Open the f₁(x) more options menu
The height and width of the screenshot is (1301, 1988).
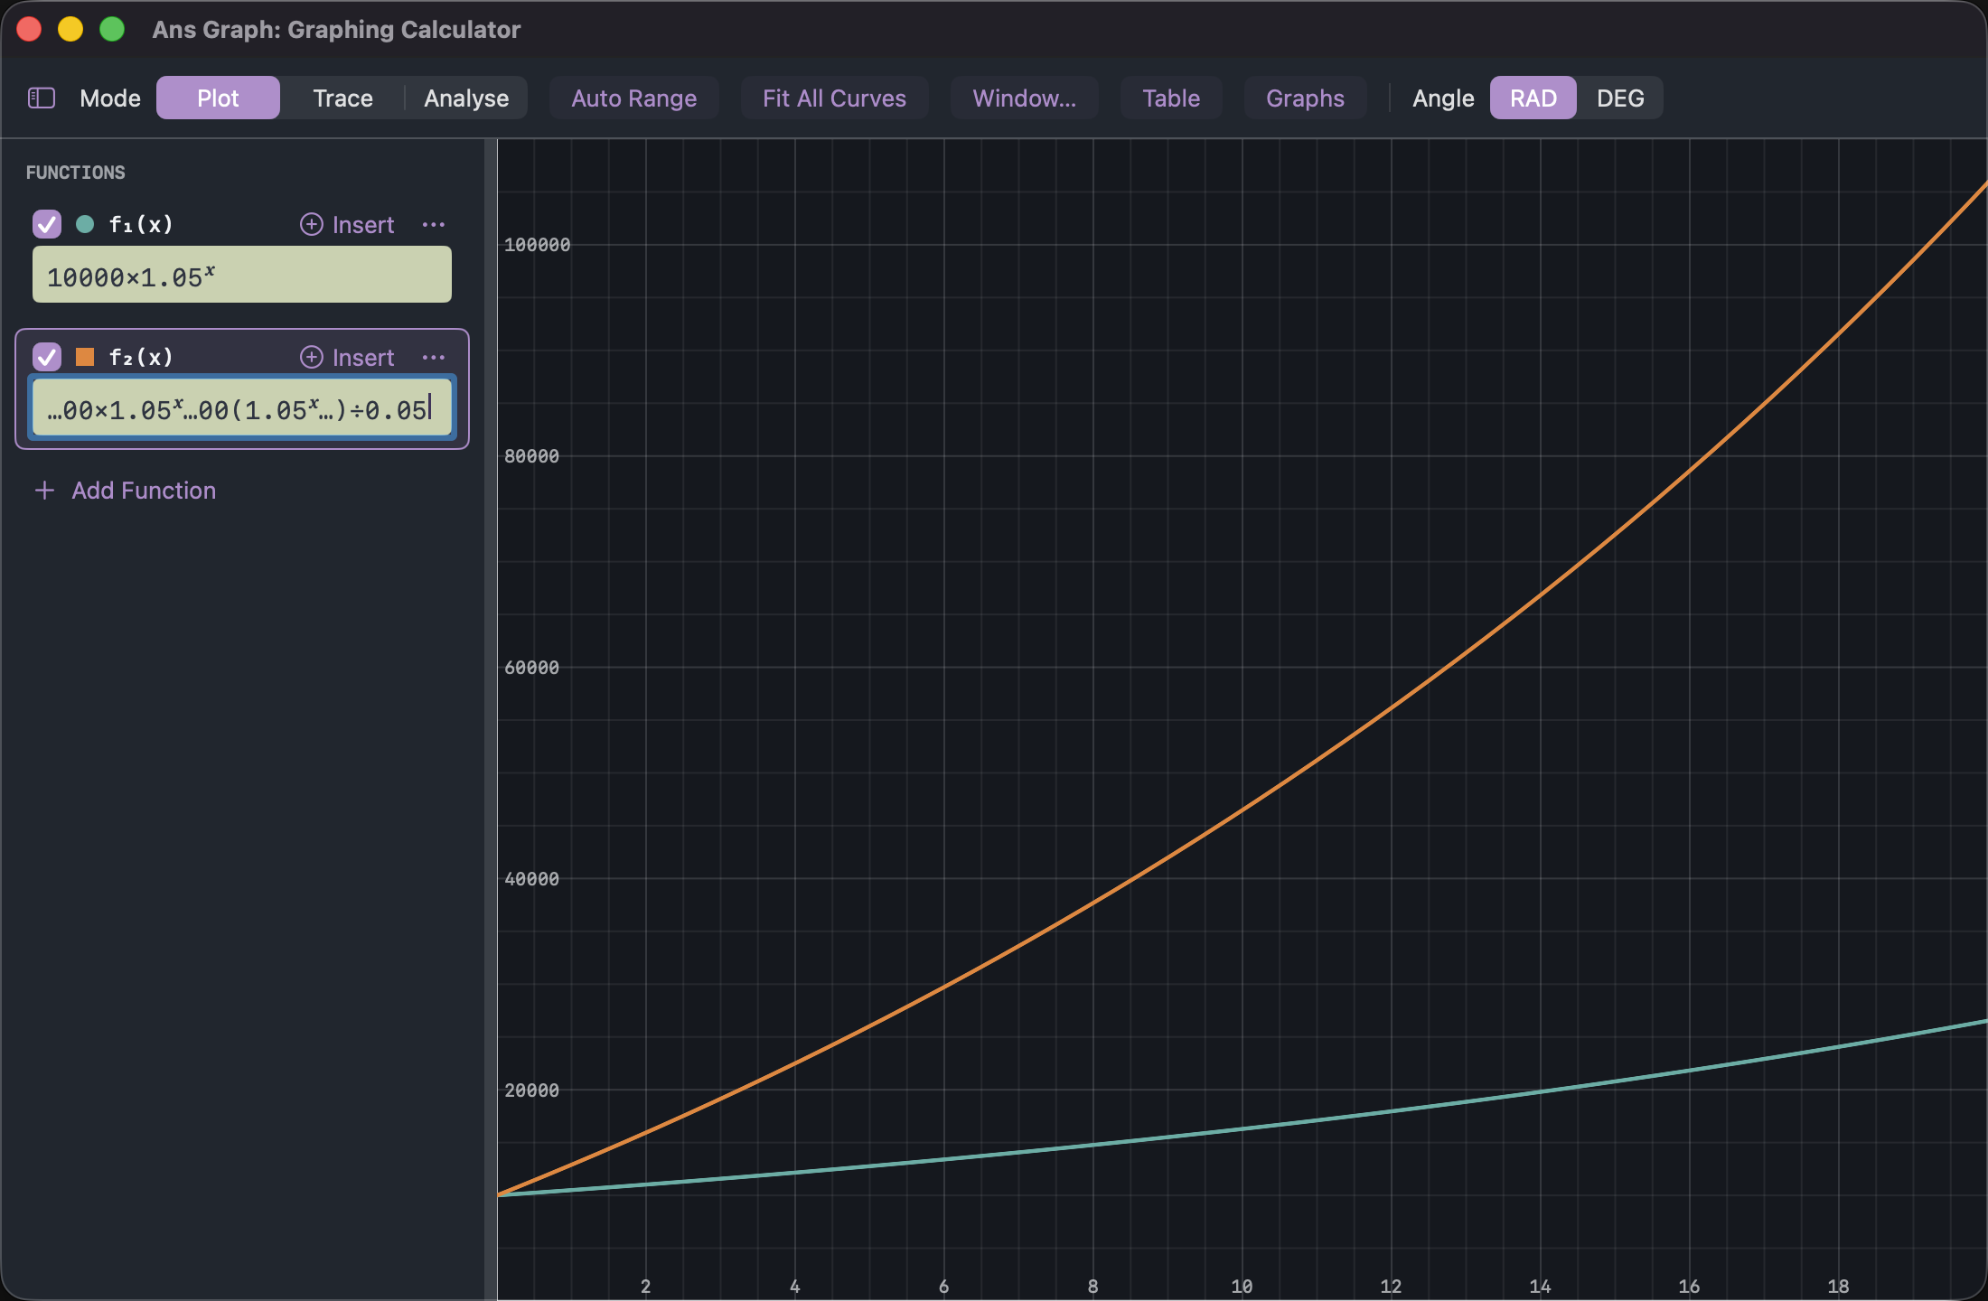[434, 224]
